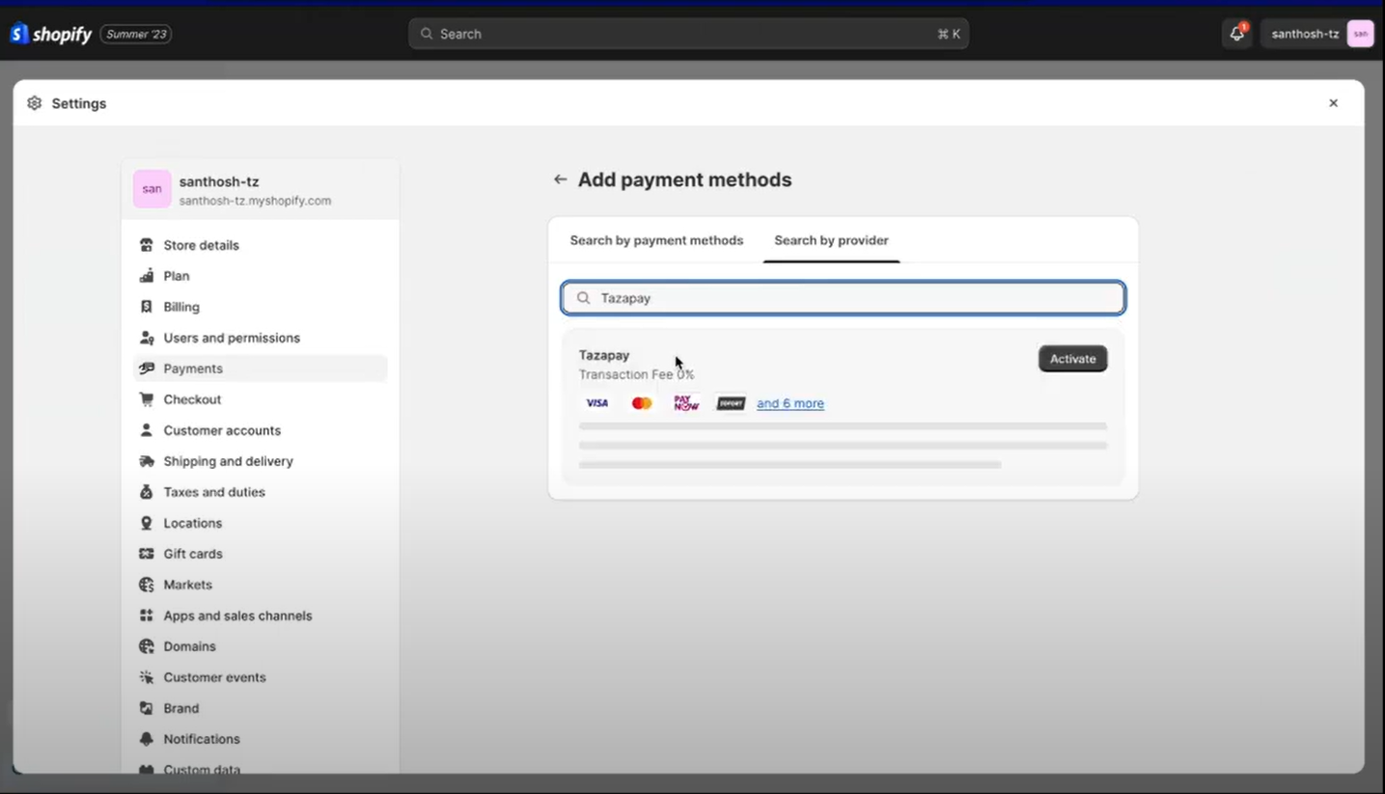Click the Settings gear icon
The width and height of the screenshot is (1385, 794).
[35, 103]
